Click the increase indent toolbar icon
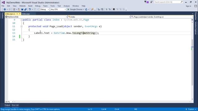Screen dimensions: 198x111 click(x=102, y=10)
